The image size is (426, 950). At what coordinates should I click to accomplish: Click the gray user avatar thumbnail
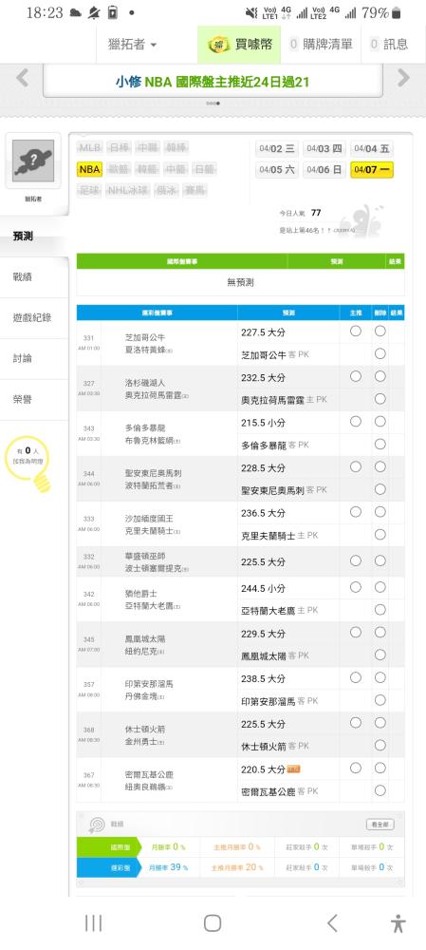coord(33,161)
